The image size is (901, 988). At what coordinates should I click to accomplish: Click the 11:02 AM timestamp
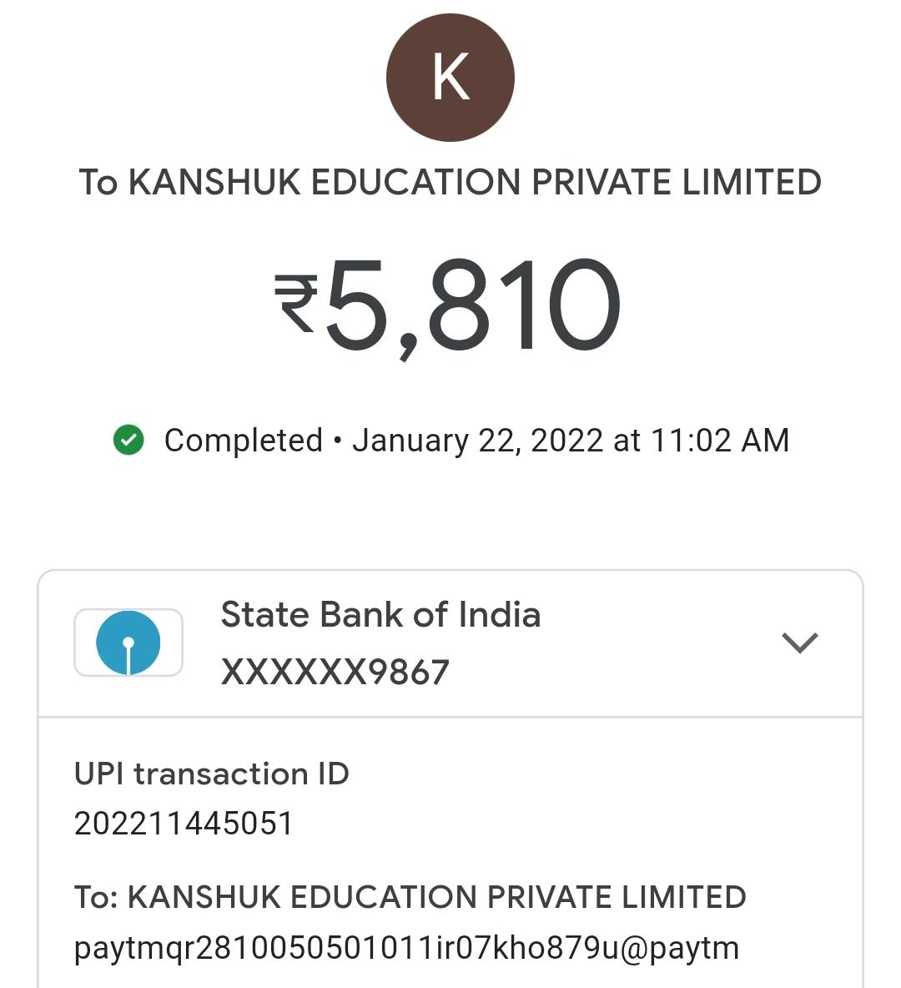(719, 441)
